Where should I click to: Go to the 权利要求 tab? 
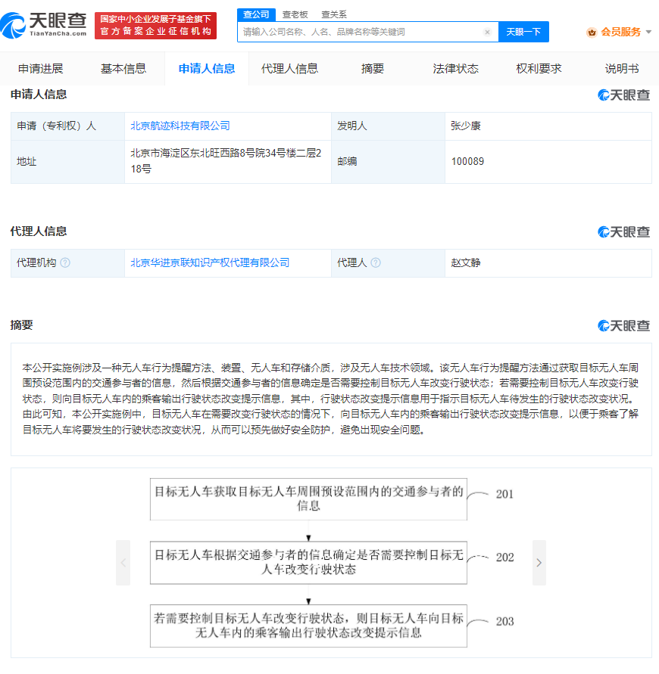pos(539,68)
